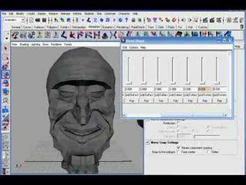Screen dimensions: 246x185
Task: Toggle the curves selection mask icon
Action: pos(95,20)
